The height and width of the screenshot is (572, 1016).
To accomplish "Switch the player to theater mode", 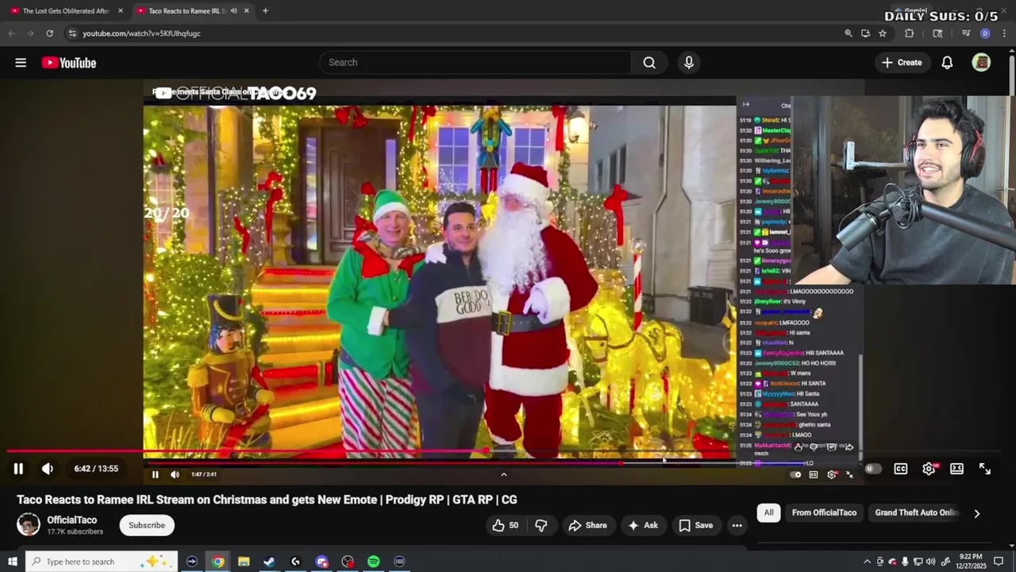I will 956,469.
